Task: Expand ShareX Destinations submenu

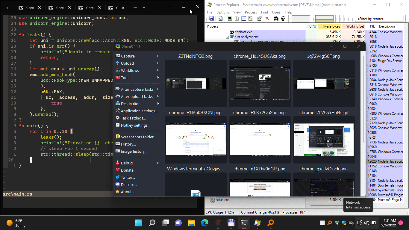Action: (137, 104)
